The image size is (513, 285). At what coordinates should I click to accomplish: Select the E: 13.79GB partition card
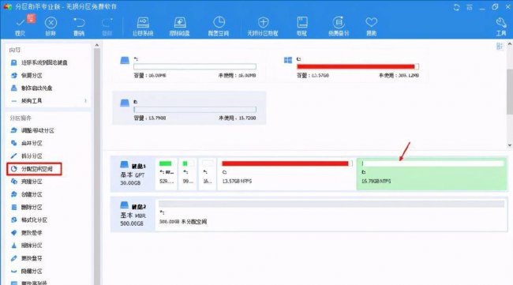pos(189,108)
